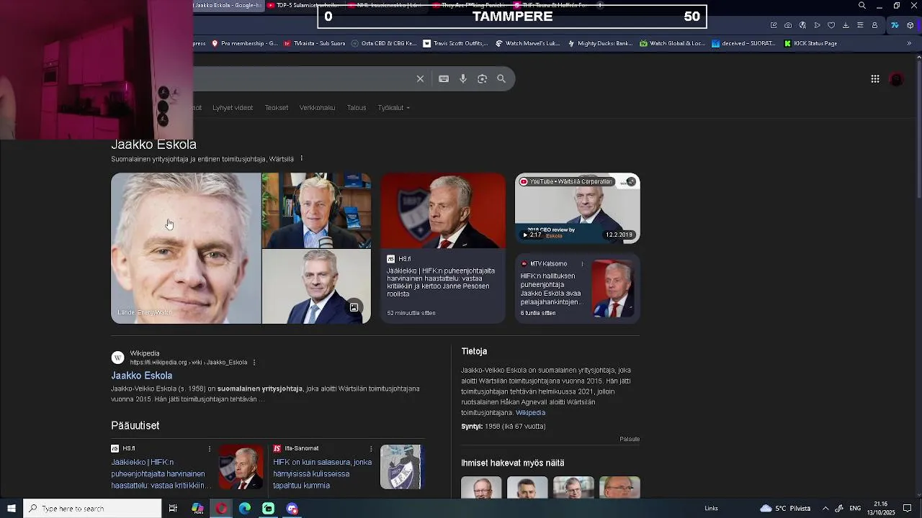The width and height of the screenshot is (922, 518).
Task: Open options dots on the HS.fi top story
Action: pyautogui.click(x=210, y=449)
